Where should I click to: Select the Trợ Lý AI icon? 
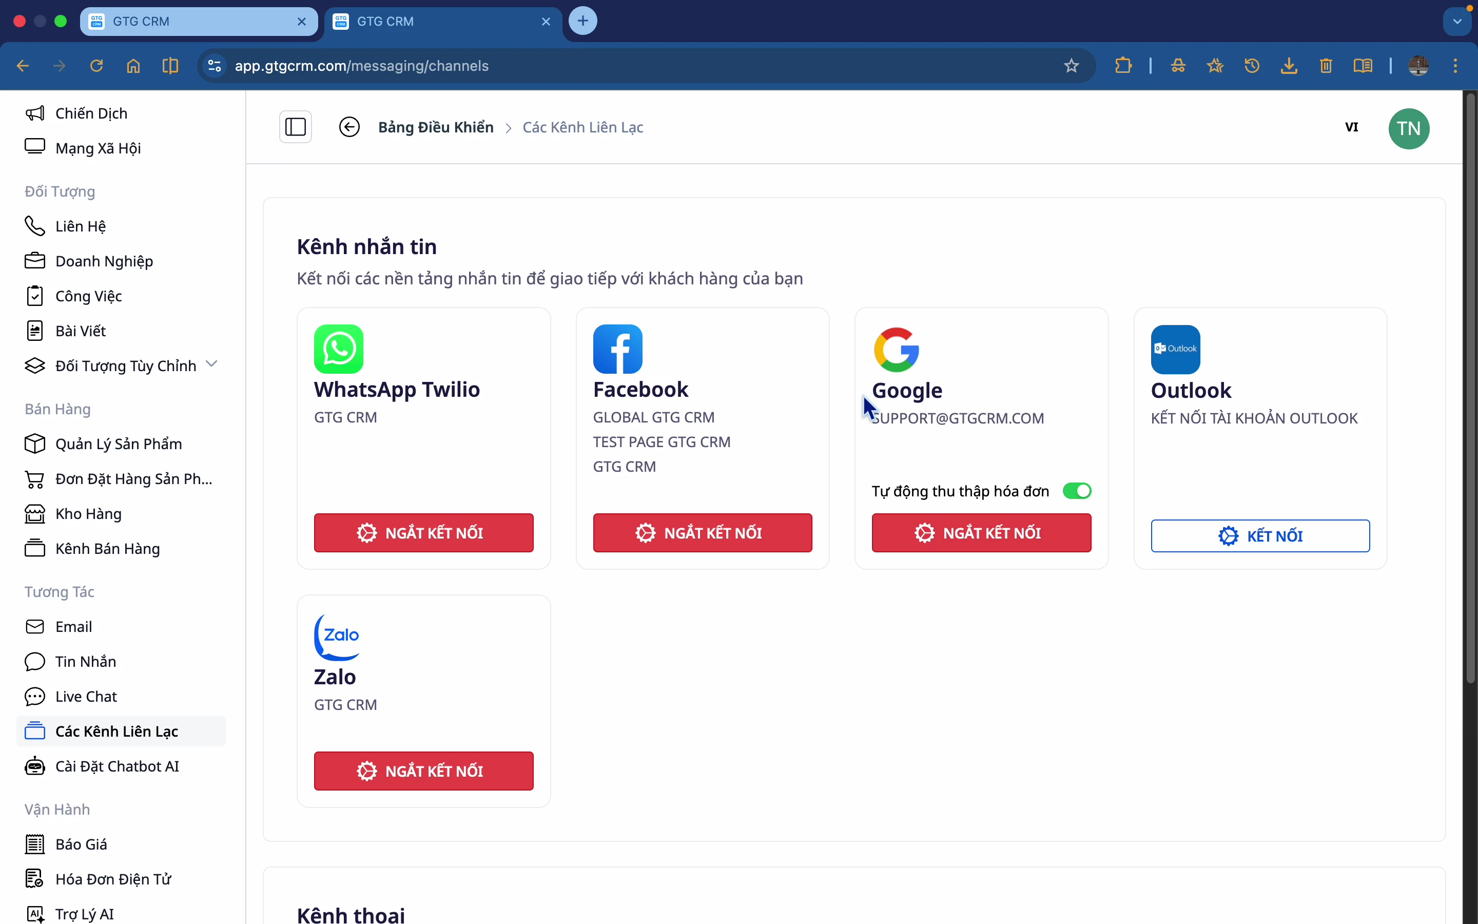point(35,914)
